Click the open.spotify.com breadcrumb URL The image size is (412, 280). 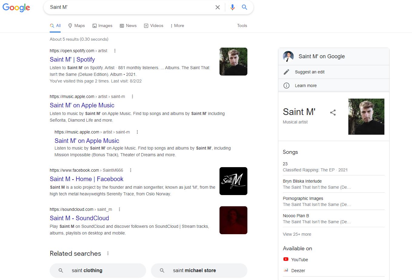(79, 51)
